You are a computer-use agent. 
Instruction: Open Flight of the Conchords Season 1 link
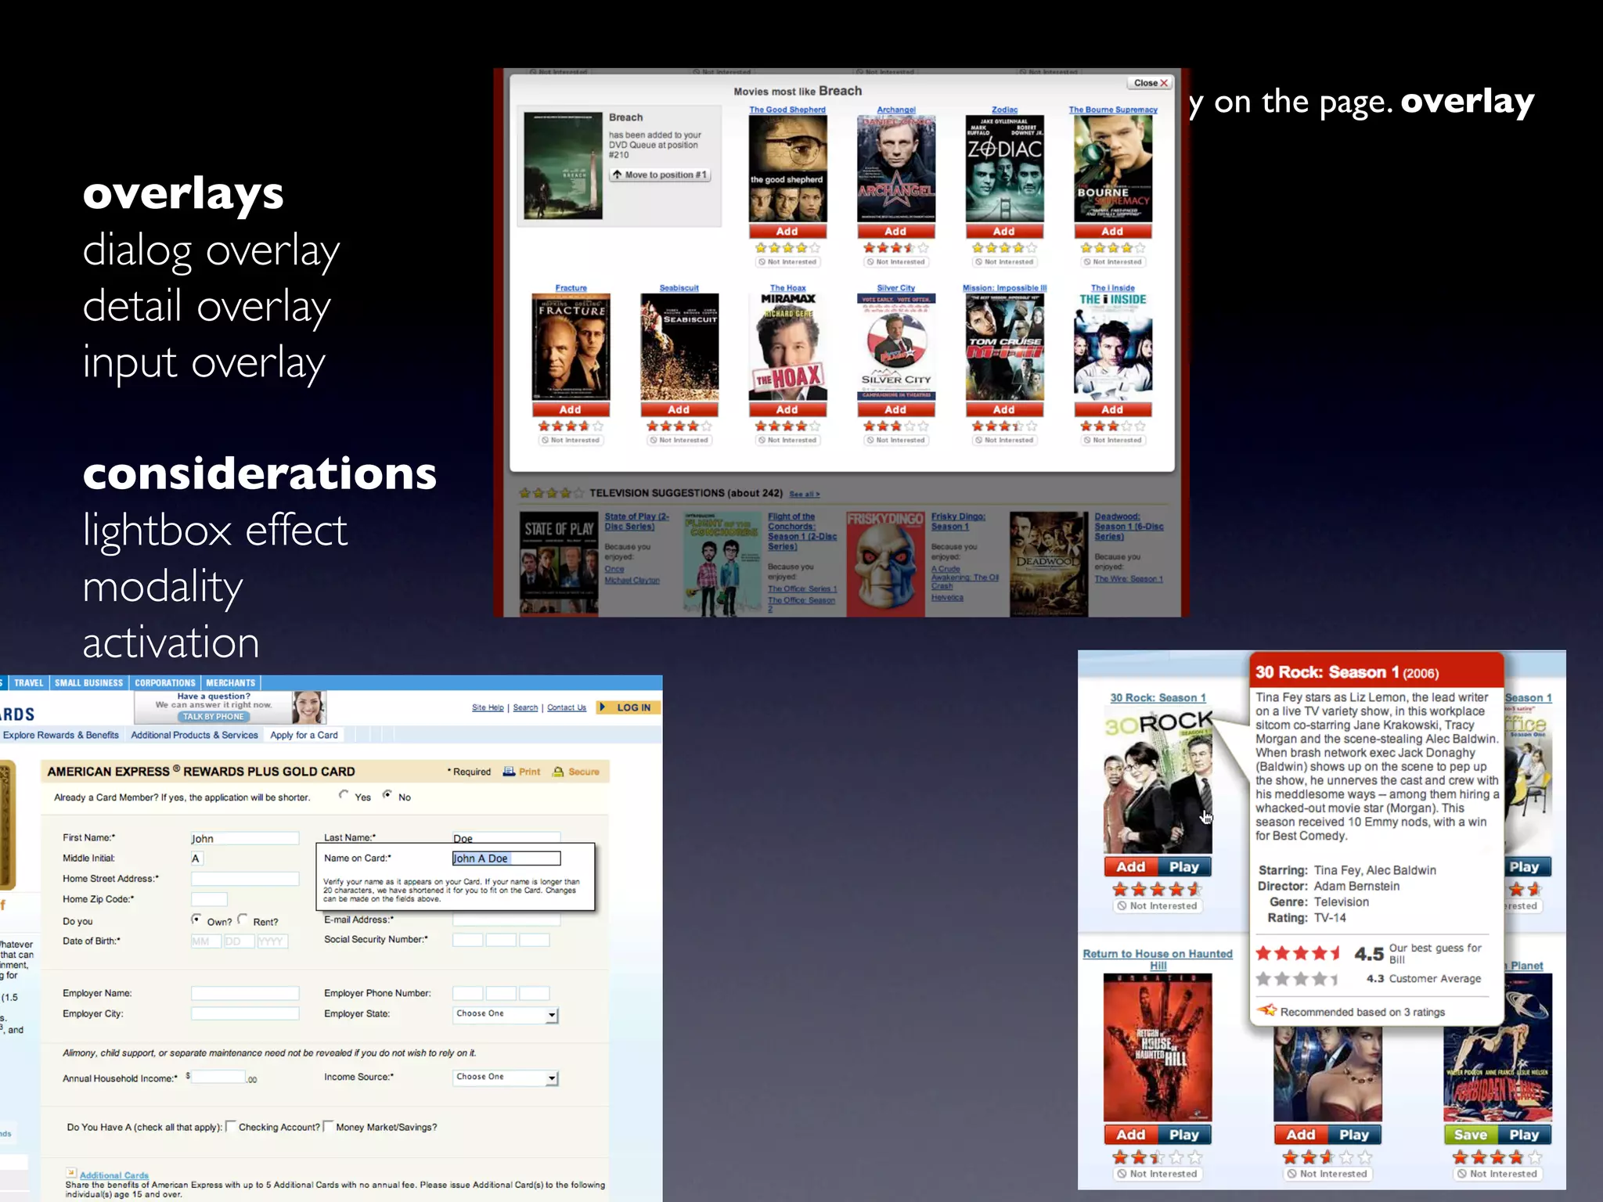pos(801,531)
